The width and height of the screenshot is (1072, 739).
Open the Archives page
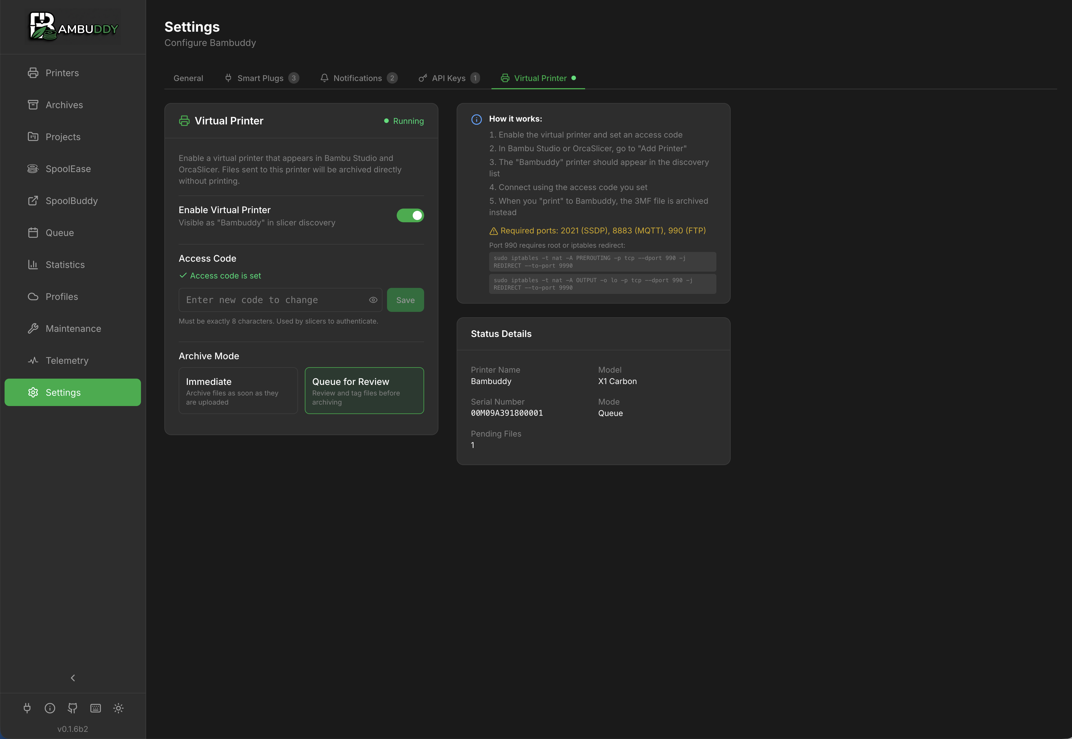65,105
